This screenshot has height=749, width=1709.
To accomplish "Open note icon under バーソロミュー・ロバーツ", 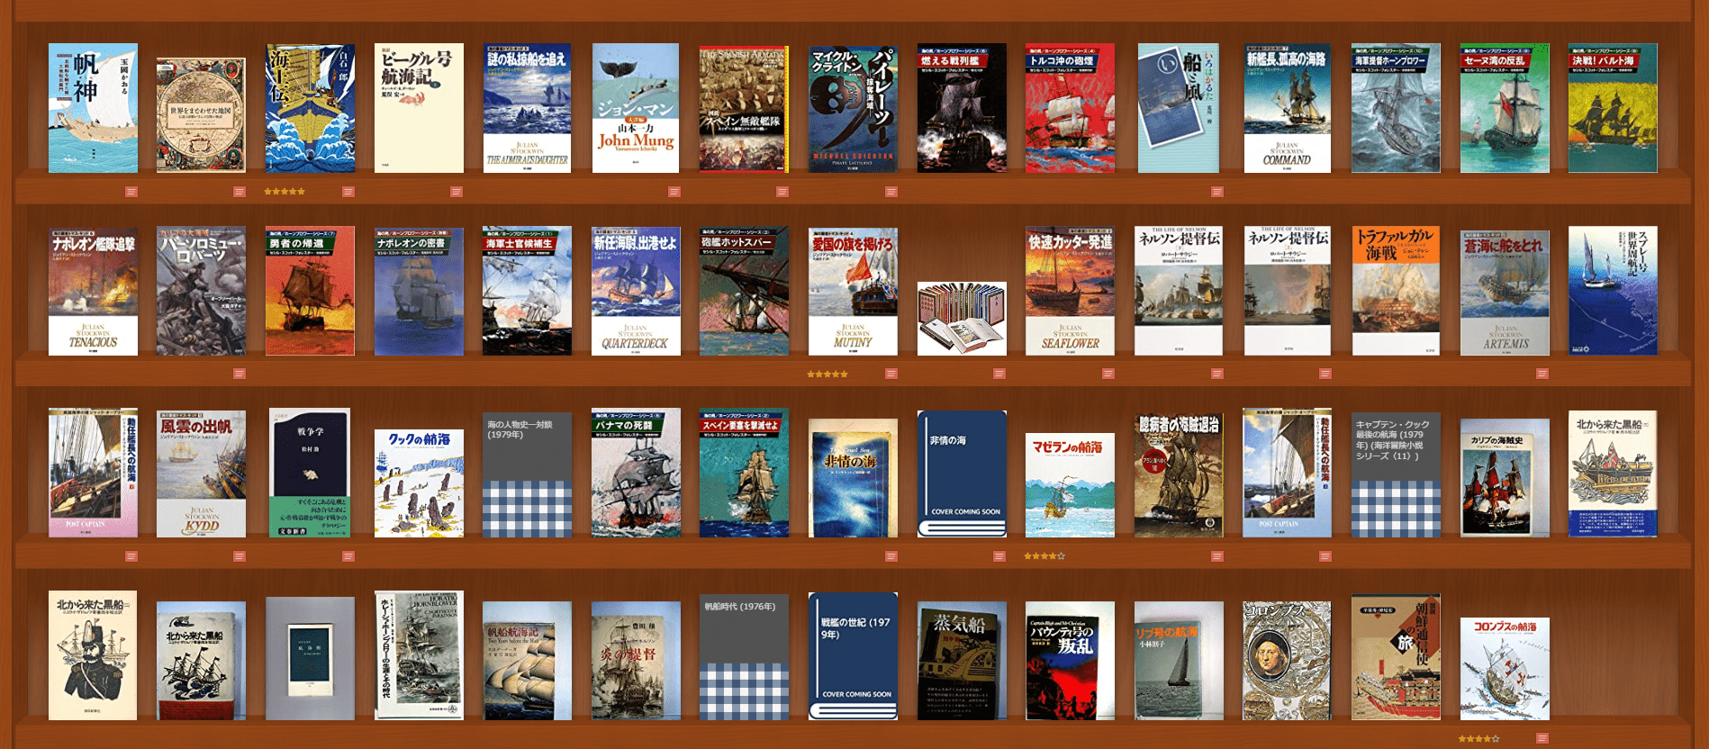I will tap(240, 374).
